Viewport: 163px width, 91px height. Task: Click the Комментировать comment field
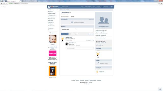(80, 48)
